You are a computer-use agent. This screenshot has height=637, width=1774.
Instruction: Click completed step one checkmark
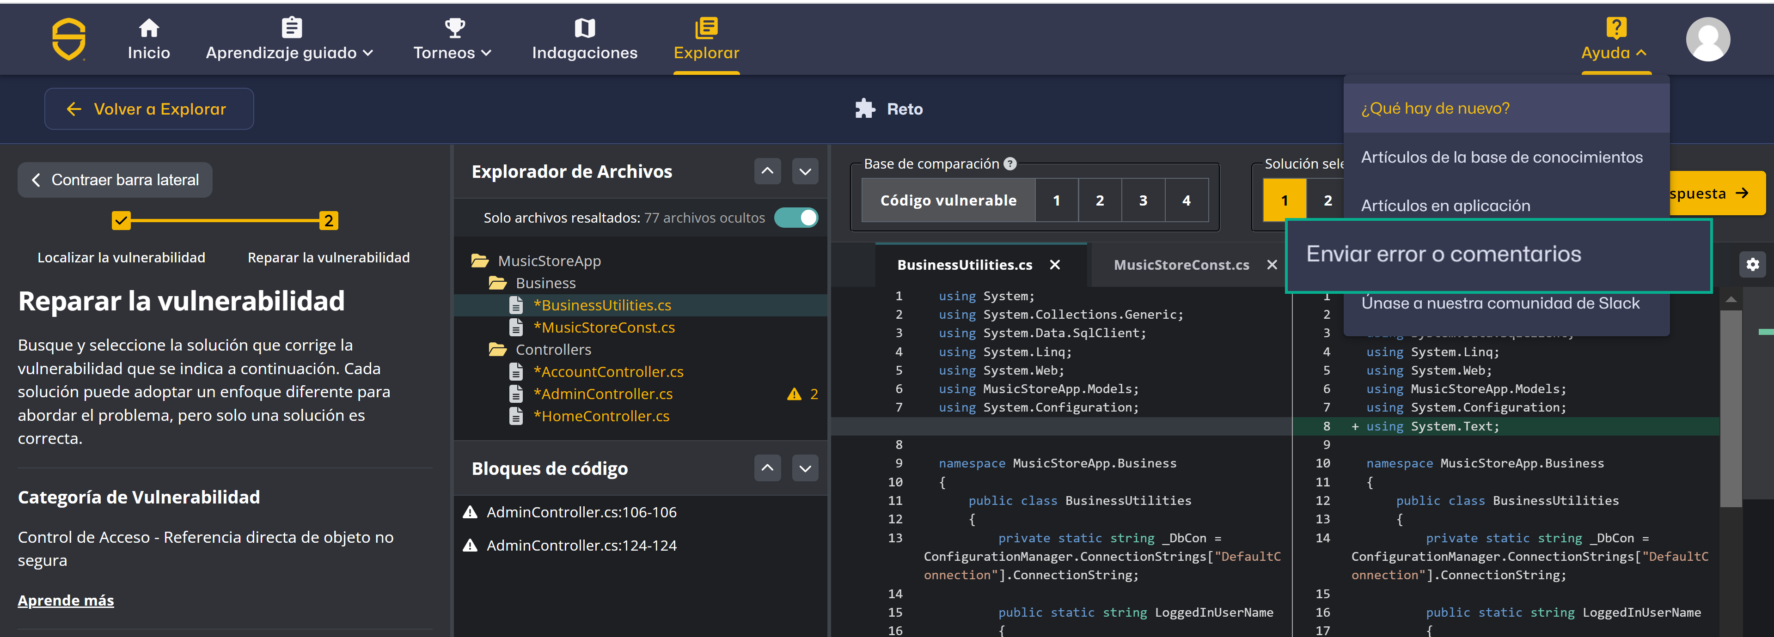(121, 221)
